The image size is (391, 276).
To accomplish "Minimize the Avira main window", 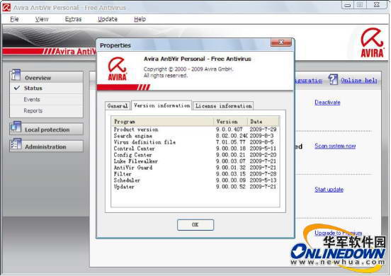I will point(348,5).
